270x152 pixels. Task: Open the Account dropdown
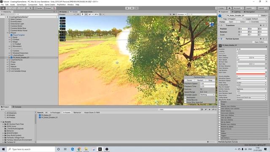tap(238, 8)
